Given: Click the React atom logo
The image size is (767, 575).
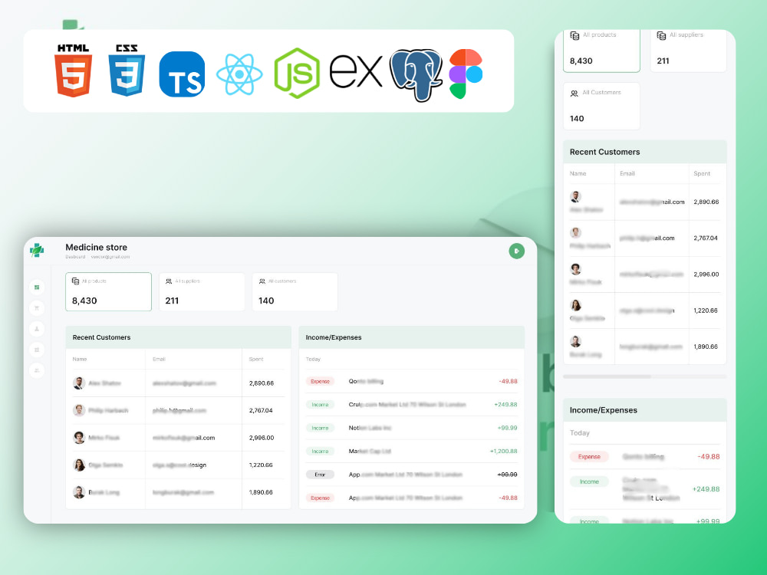Looking at the screenshot, I should coord(239,74).
